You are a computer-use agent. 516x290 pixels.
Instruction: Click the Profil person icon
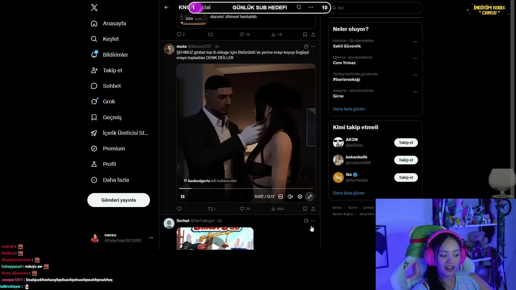tap(94, 164)
